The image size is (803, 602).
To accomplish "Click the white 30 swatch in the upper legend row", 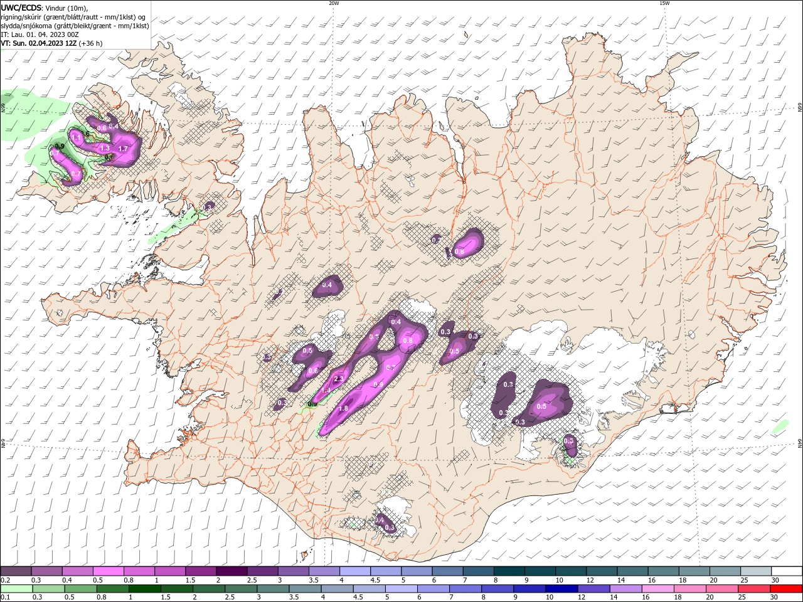I will click(786, 571).
